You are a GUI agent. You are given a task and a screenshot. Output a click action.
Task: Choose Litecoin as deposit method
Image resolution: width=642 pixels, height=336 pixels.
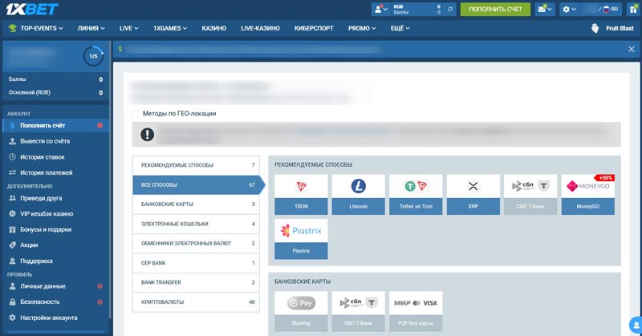tap(358, 194)
